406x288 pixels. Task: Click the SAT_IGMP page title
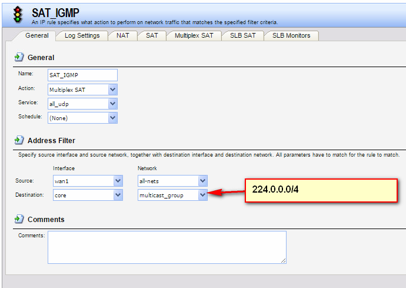tap(55, 13)
